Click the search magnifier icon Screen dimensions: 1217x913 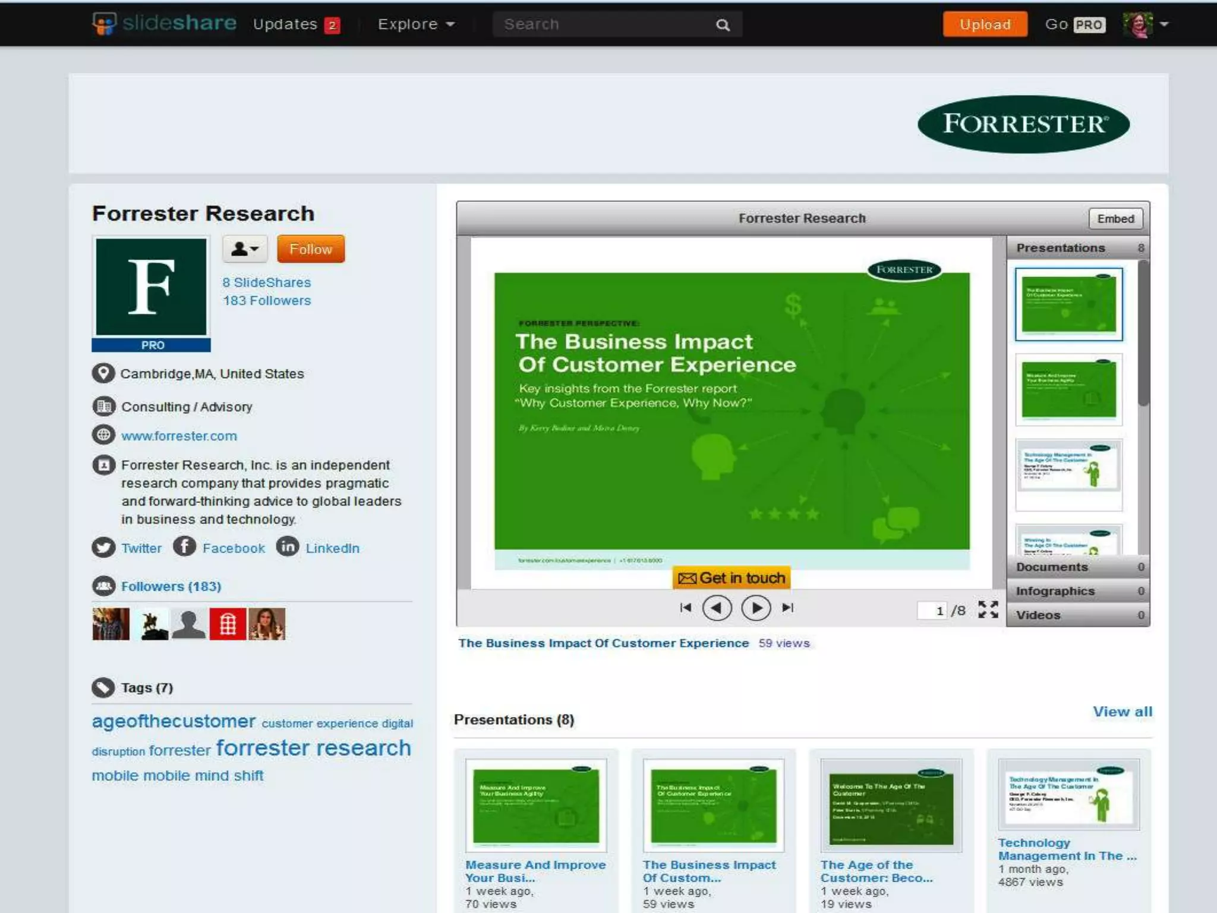coord(723,25)
